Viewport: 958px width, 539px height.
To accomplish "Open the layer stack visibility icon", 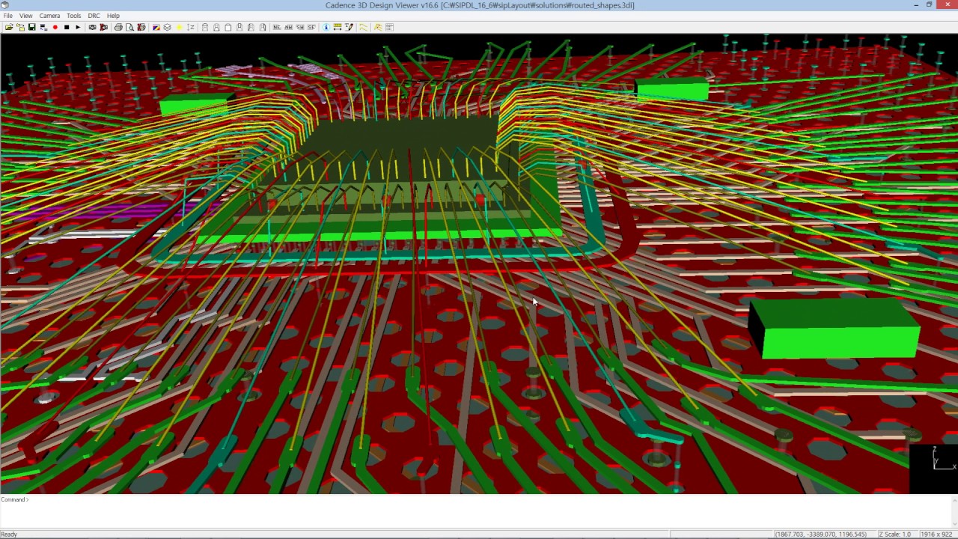I will pos(168,27).
